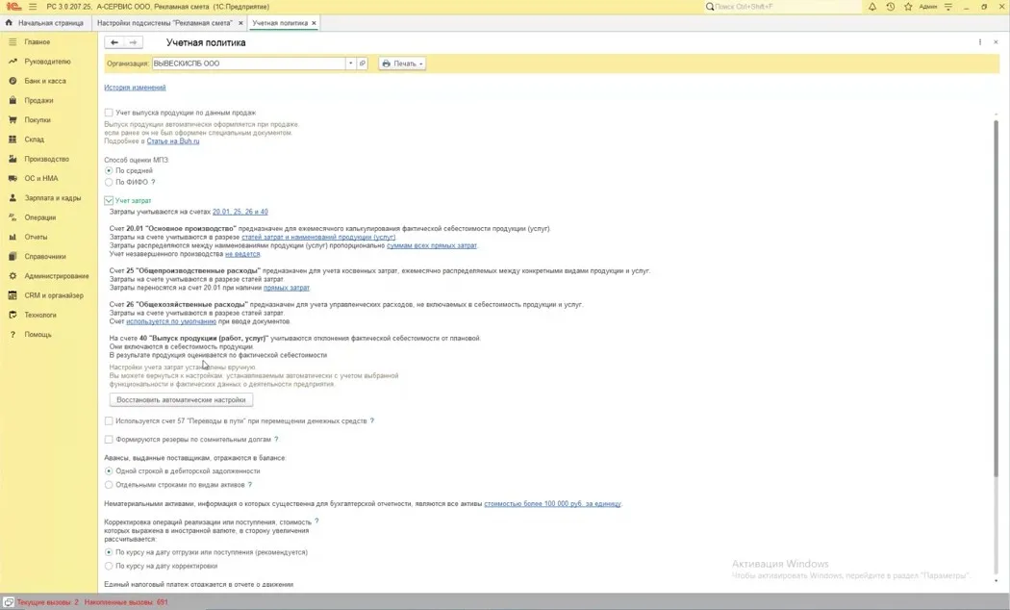Enable Учет выпуска продукции по данным продаж
The height and width of the screenshot is (610, 1010).
tap(109, 113)
